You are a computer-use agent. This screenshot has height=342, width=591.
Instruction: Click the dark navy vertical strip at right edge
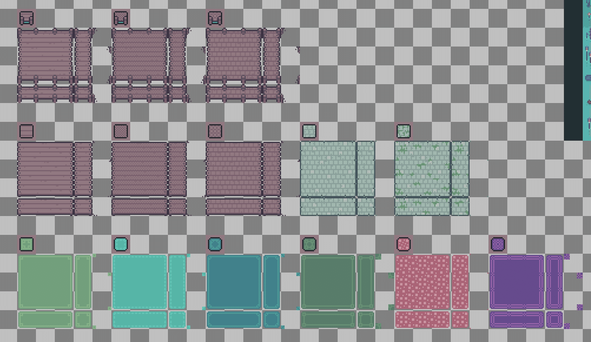tap(573, 70)
